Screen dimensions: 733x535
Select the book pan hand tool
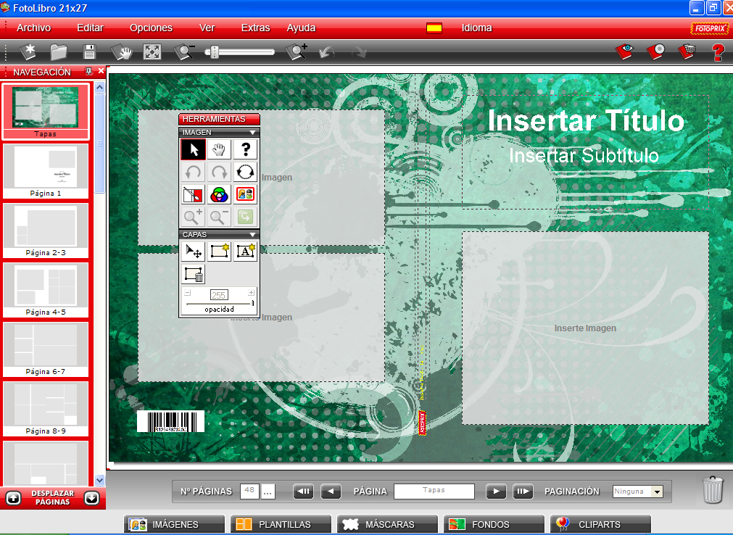[122, 52]
